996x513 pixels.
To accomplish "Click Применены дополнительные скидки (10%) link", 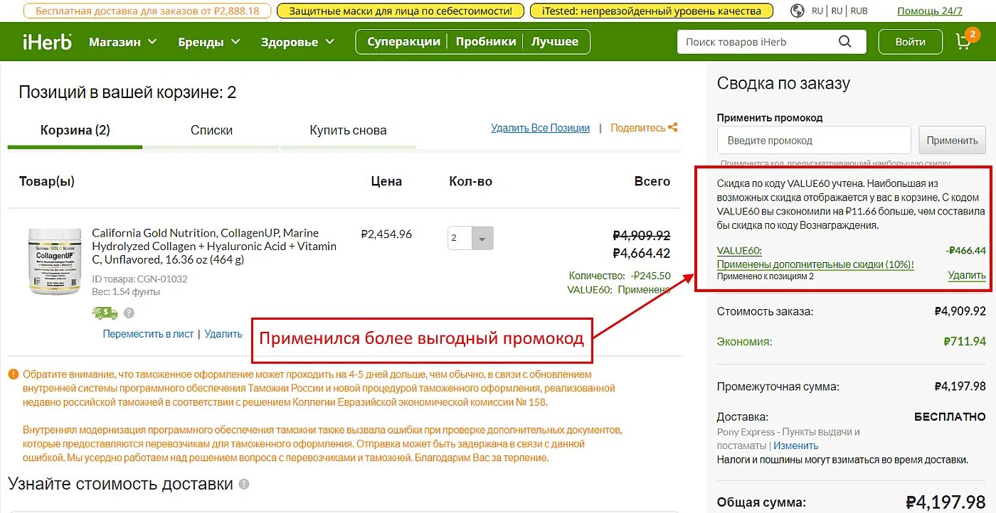I will tap(815, 264).
